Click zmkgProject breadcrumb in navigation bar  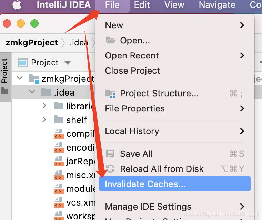(x=32, y=43)
